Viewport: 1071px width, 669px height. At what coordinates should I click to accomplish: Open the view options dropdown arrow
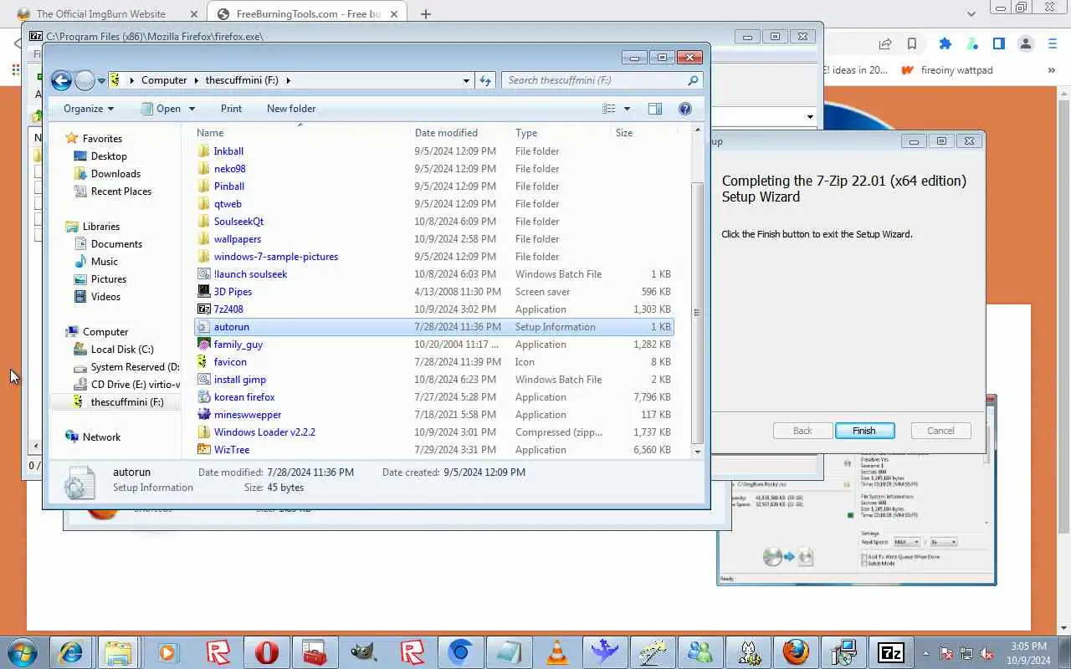point(627,109)
